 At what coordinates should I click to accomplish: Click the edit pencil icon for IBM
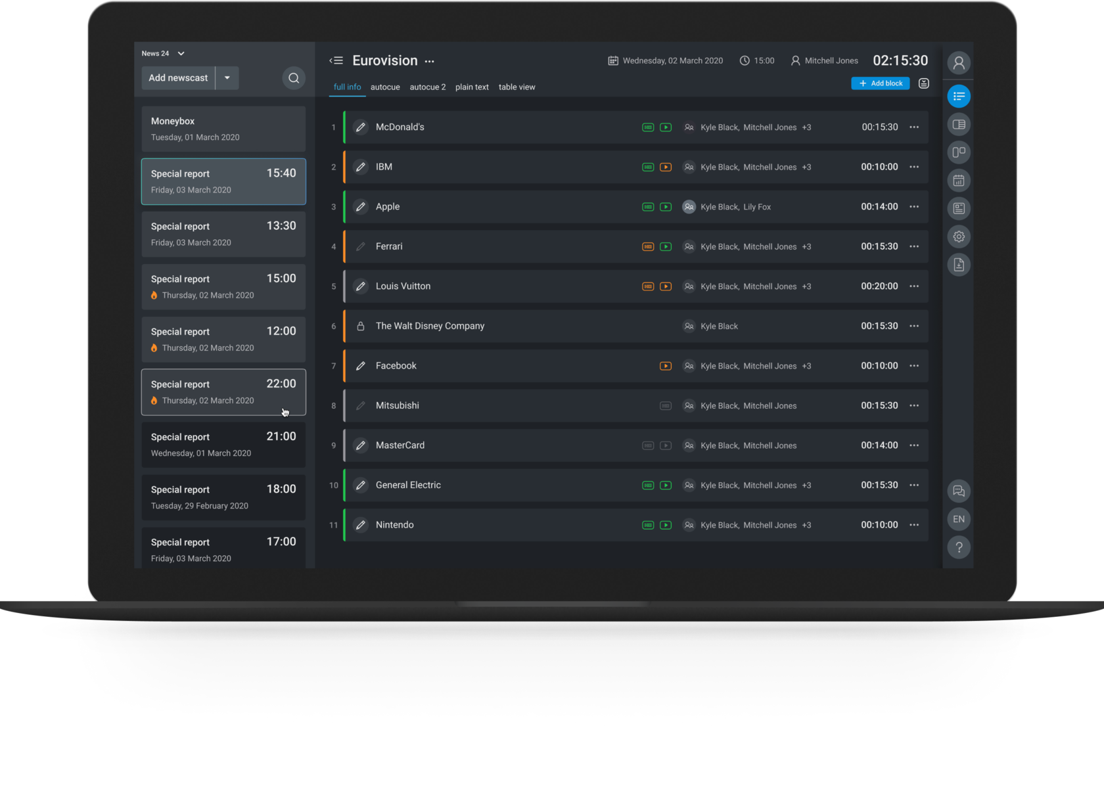[x=361, y=167]
